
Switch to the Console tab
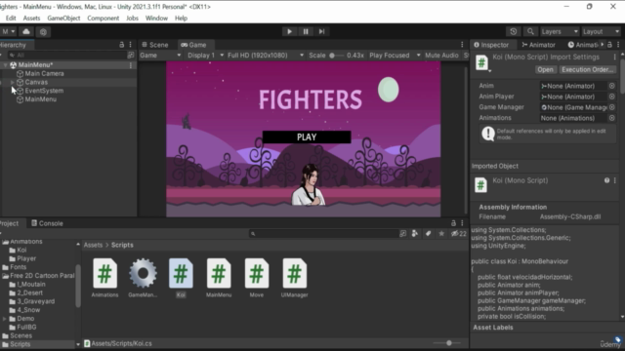pos(48,223)
